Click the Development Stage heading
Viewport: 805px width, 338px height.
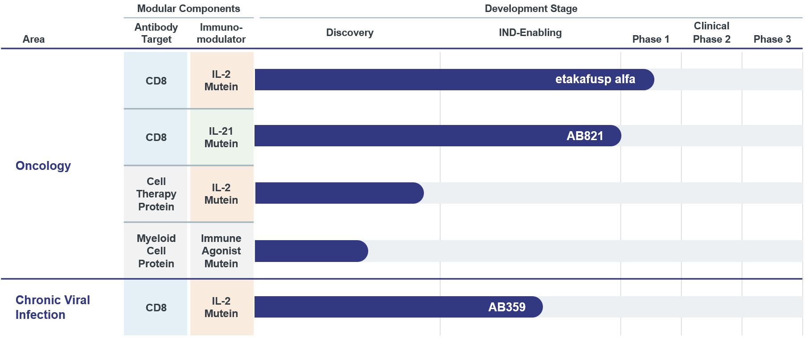(531, 8)
